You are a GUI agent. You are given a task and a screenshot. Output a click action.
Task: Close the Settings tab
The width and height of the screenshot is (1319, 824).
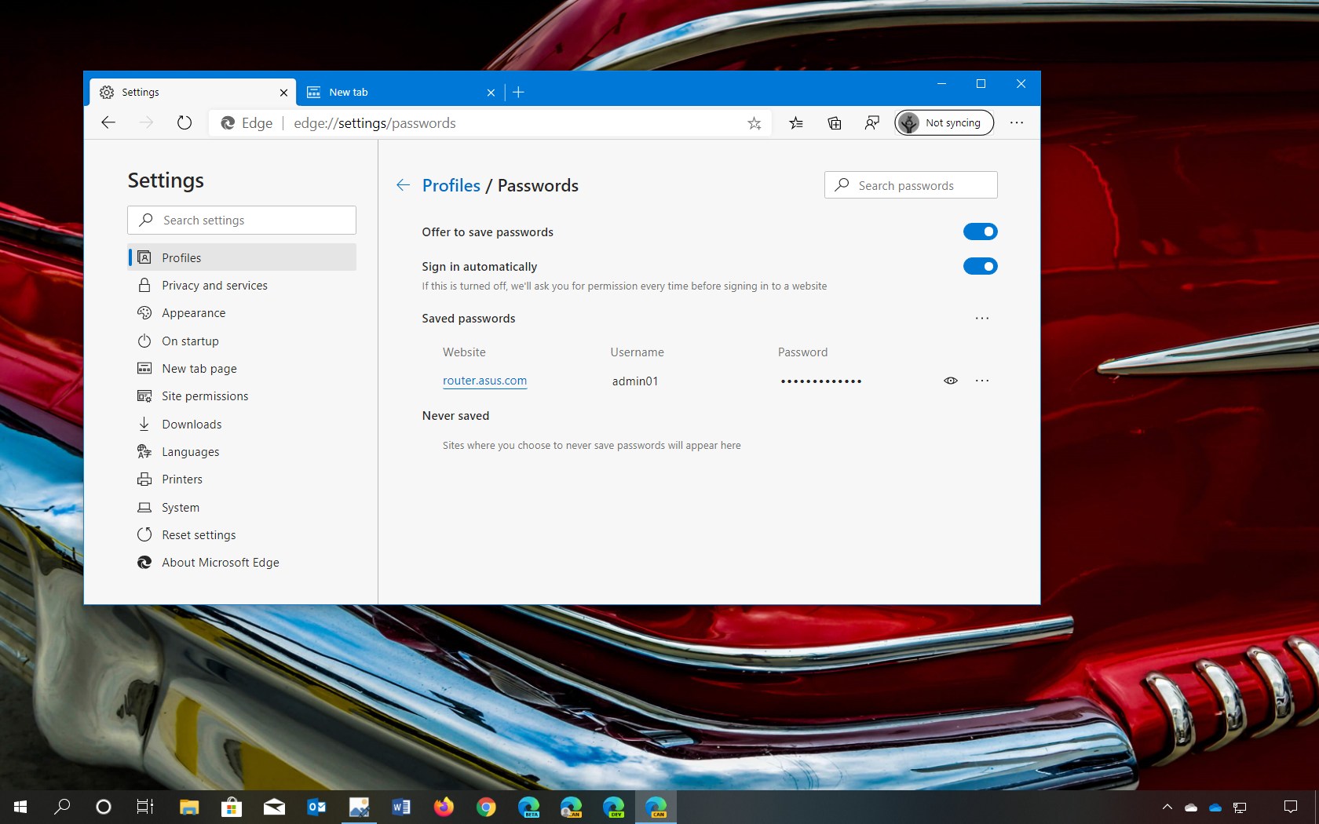[x=283, y=93]
